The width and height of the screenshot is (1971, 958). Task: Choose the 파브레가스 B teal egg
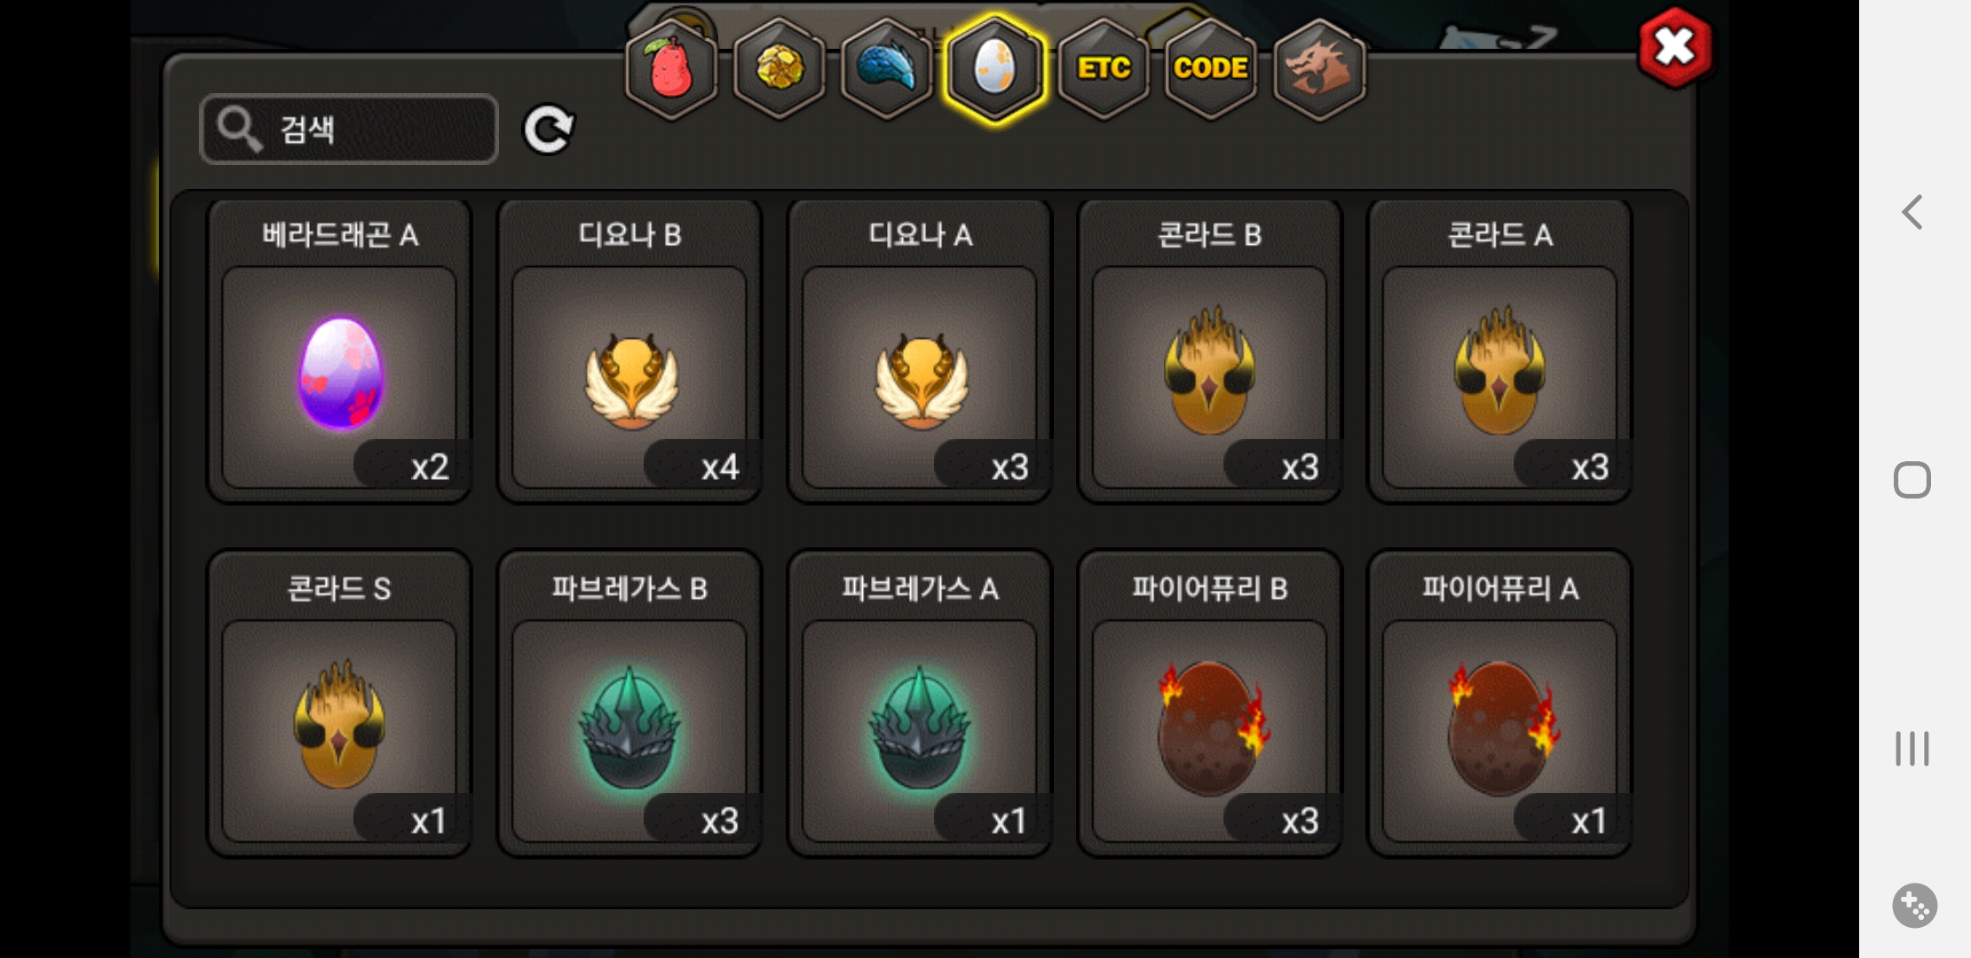tap(629, 704)
